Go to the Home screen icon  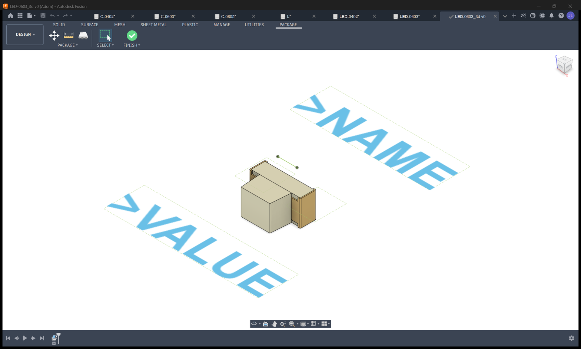(10, 16)
